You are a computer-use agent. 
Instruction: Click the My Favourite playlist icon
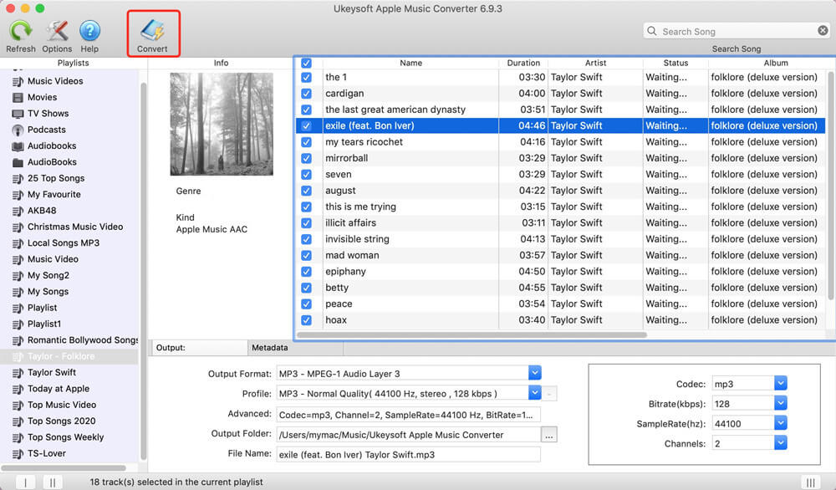point(18,195)
